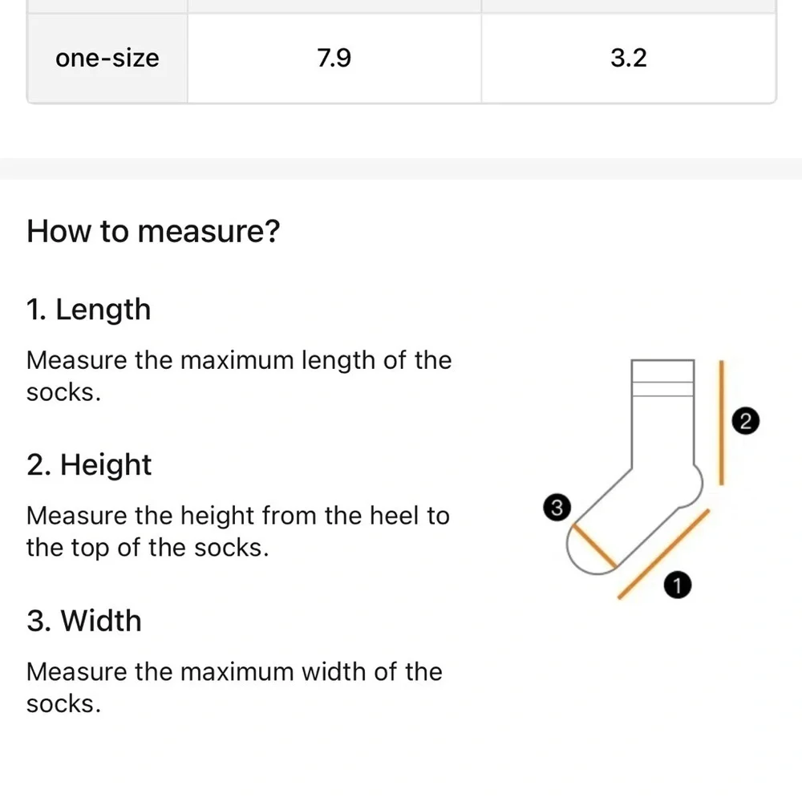
Task: Click the number 2 height marker icon
Action: pos(745,421)
